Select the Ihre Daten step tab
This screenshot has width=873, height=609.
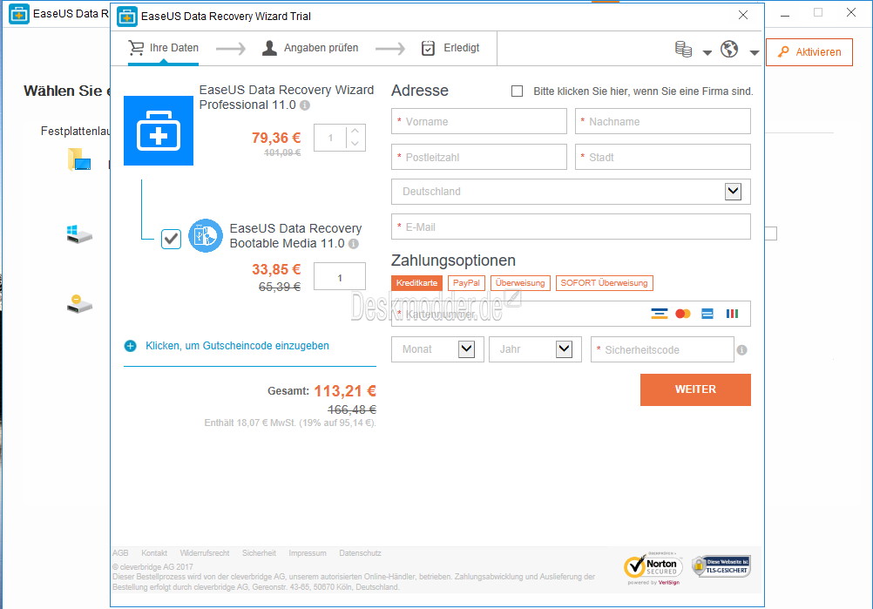[163, 48]
